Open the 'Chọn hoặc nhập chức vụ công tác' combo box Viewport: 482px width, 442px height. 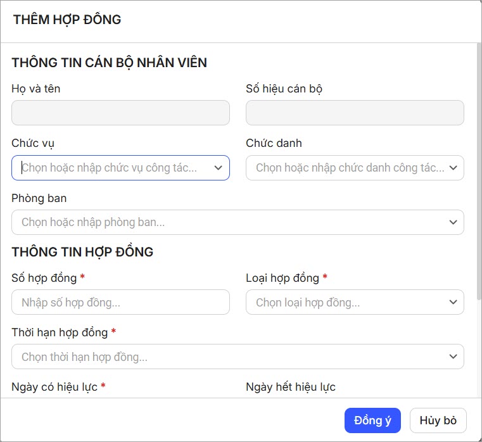click(x=114, y=168)
